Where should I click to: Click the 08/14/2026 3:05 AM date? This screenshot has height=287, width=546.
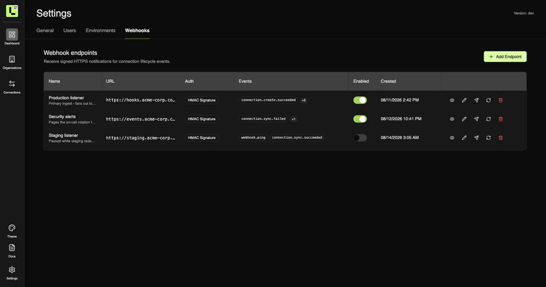point(400,138)
